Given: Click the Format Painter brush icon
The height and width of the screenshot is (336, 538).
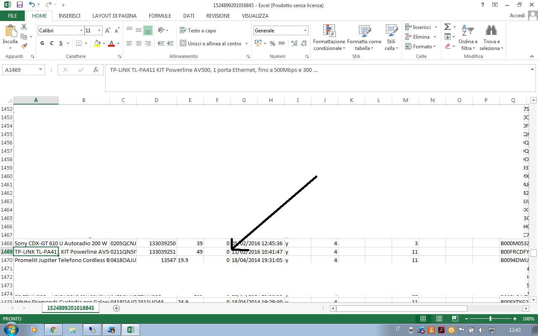Looking at the screenshot, I should tap(24, 46).
